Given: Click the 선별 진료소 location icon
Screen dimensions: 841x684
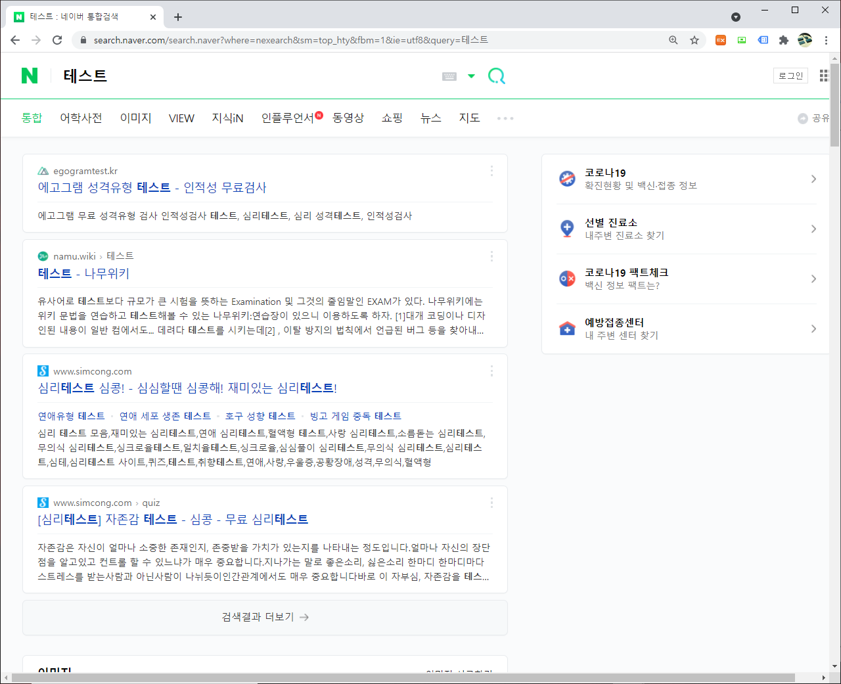Looking at the screenshot, I should [x=567, y=229].
